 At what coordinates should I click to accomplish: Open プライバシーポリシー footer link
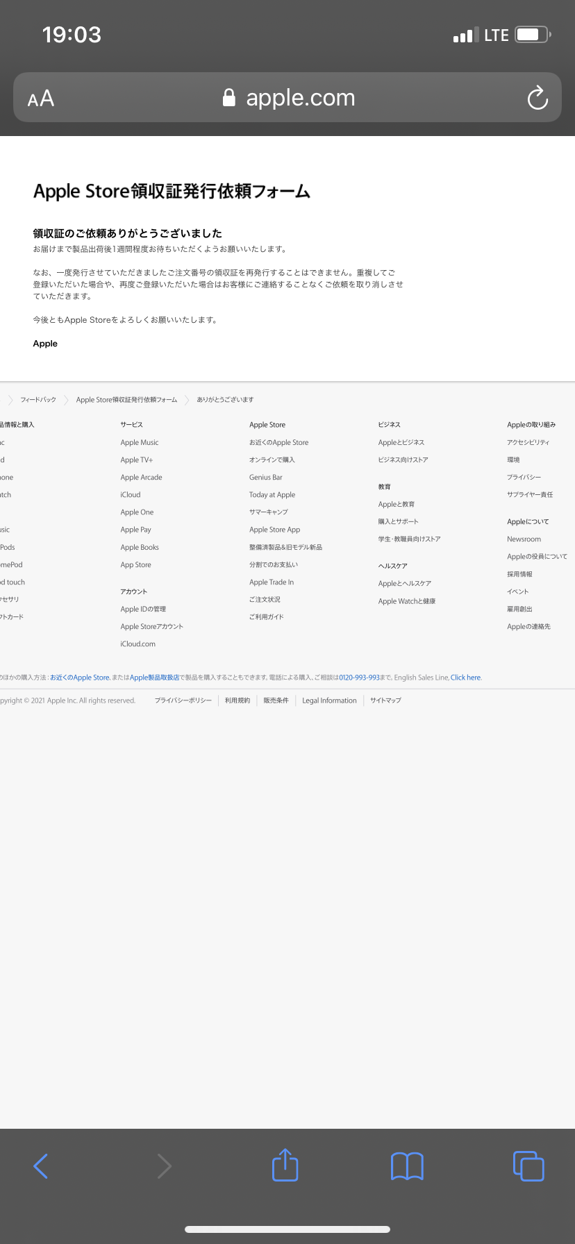pyautogui.click(x=183, y=701)
